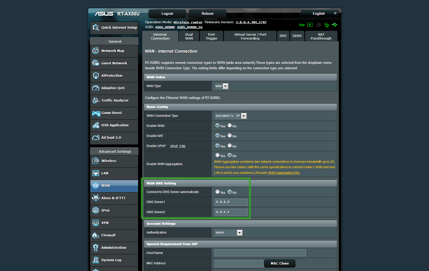Open USB Application icon
The height and width of the screenshot is (271, 429).
(96, 125)
